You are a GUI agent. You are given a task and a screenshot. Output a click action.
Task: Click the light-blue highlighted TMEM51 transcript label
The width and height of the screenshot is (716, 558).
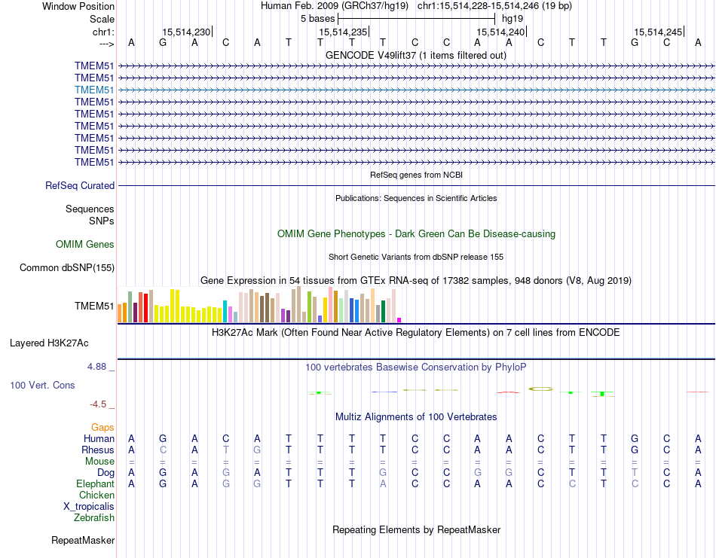tap(94, 90)
